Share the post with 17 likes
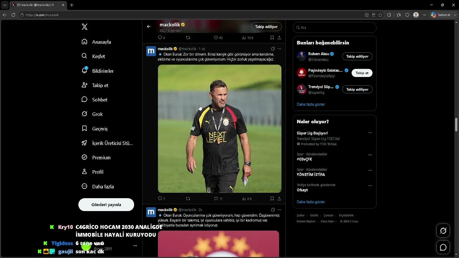Viewport: 459px width, 258px height. pos(279,199)
